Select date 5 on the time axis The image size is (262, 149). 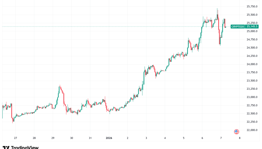[x=184, y=138]
